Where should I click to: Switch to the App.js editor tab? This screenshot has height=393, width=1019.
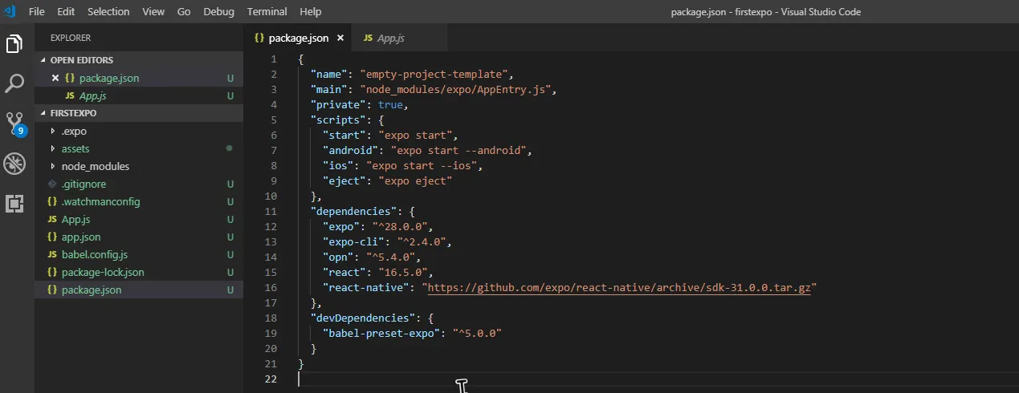[389, 38]
